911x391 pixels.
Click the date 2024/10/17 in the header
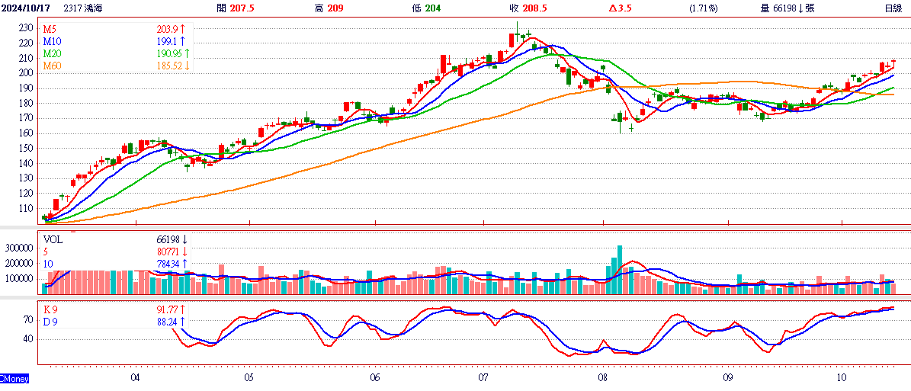coord(25,8)
